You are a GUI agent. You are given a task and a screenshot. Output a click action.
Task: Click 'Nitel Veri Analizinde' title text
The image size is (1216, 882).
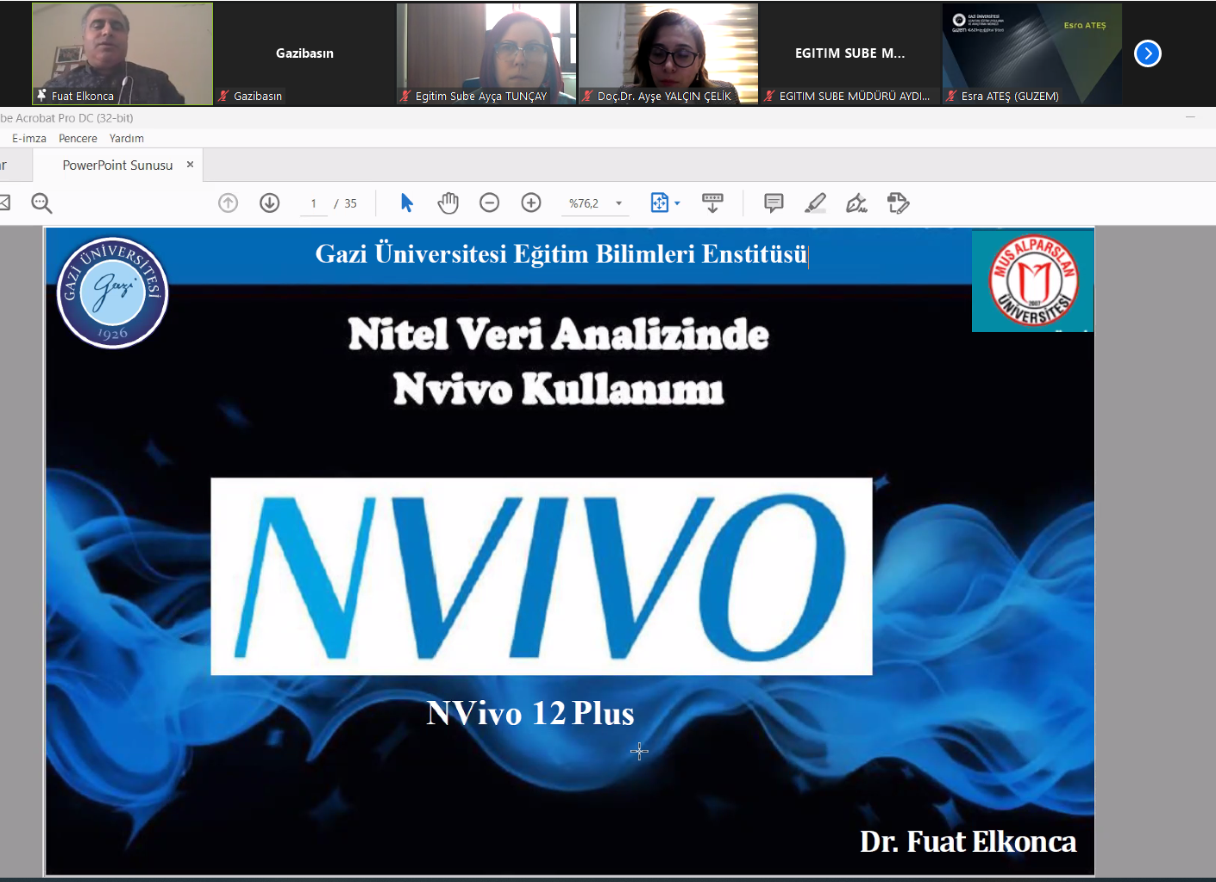[558, 334]
